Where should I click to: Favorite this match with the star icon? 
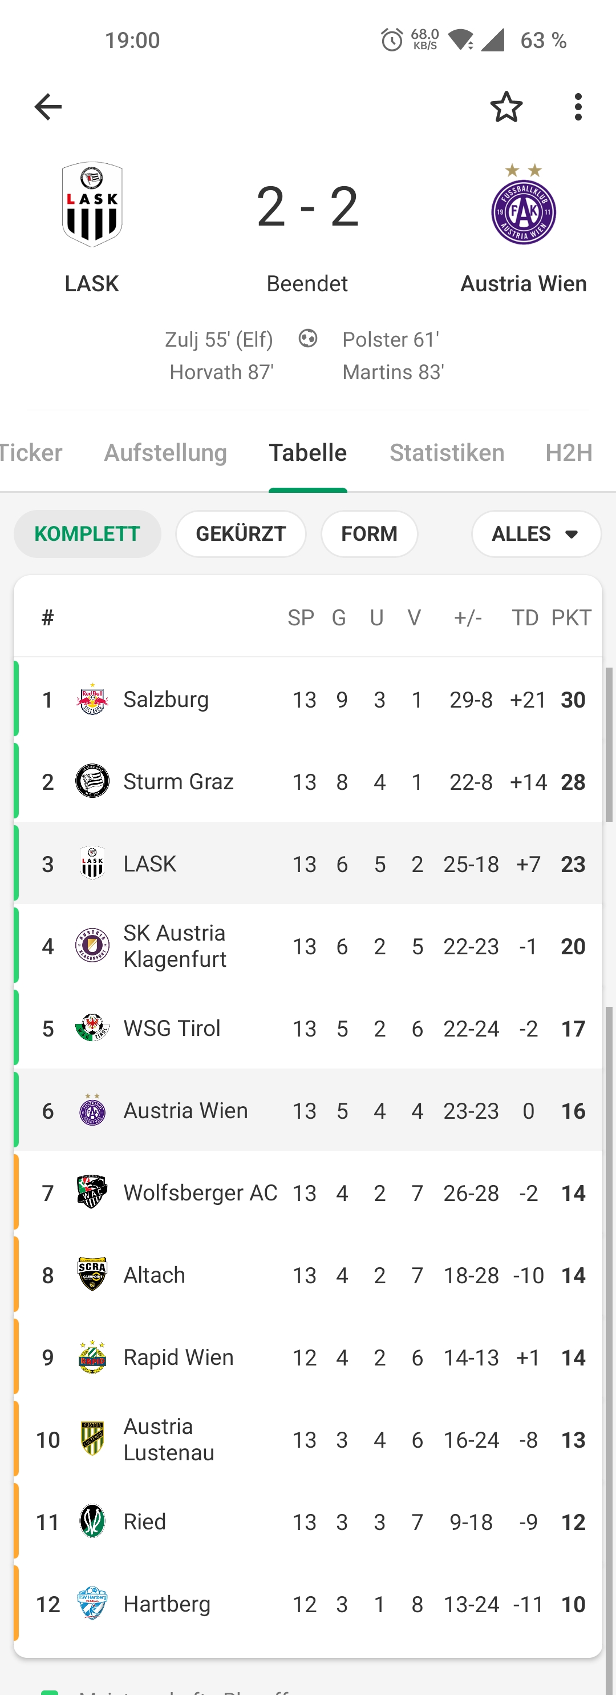(x=506, y=107)
